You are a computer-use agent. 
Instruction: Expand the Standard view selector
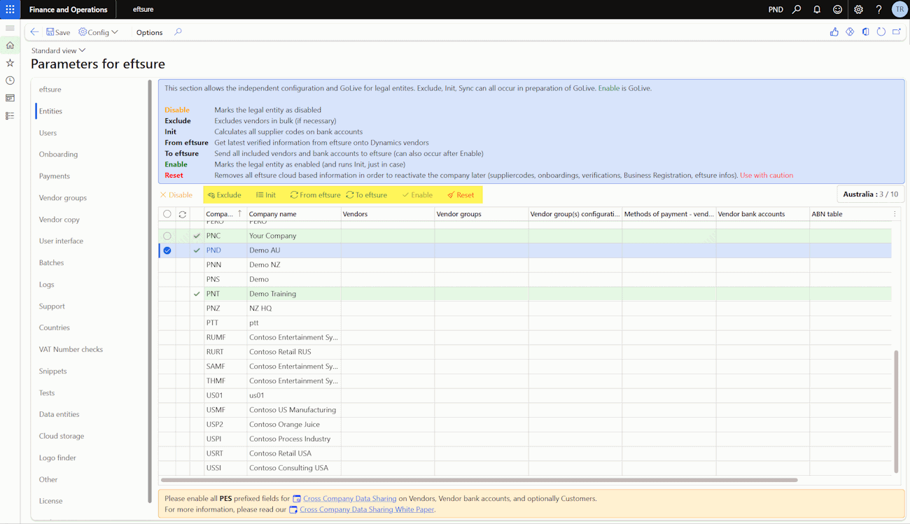coord(58,50)
